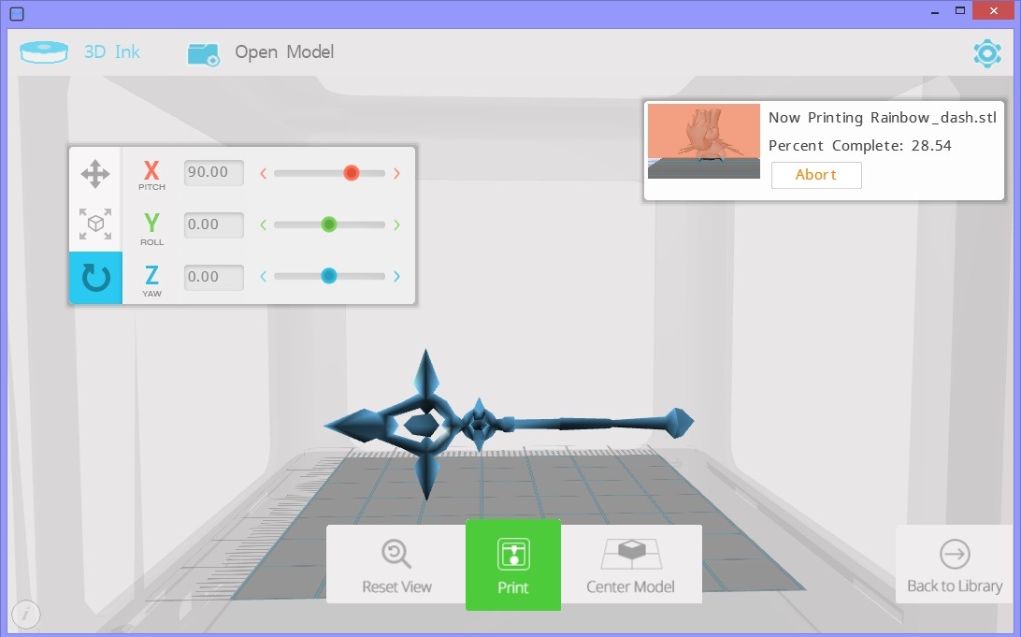Click Center Model
Viewport: 1021px width, 637px height.
(630, 567)
